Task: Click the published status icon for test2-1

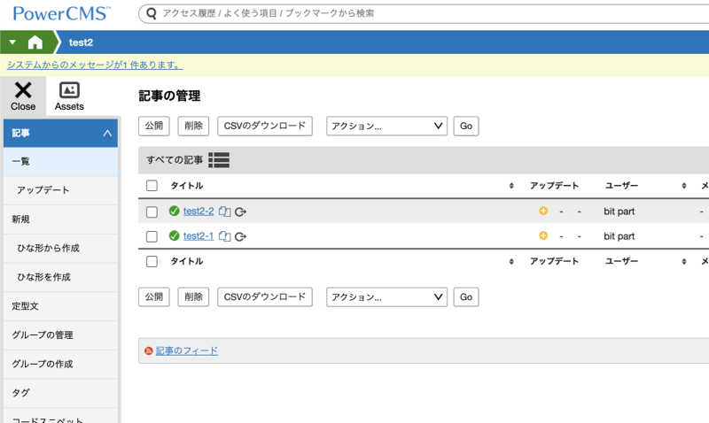Action: pyautogui.click(x=174, y=235)
